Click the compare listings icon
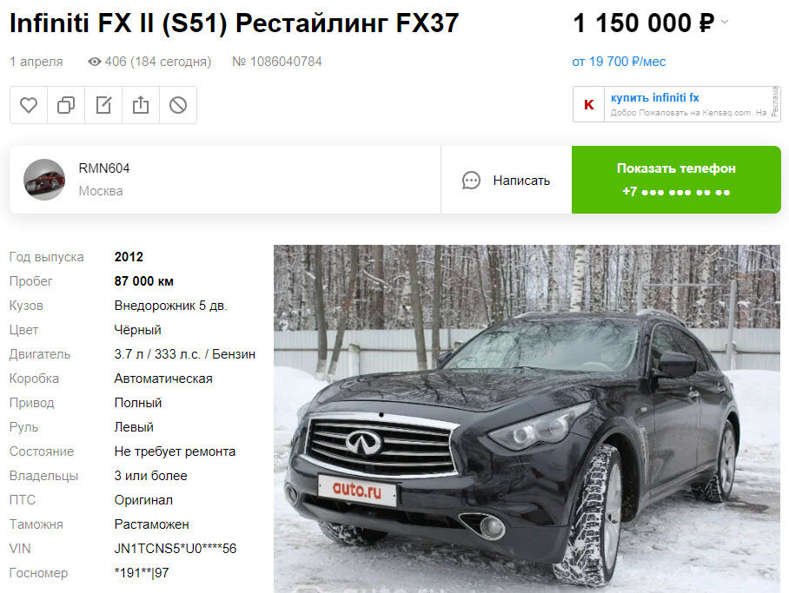The width and height of the screenshot is (789, 593). tap(66, 105)
